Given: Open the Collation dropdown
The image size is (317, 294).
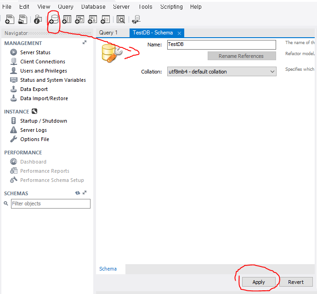Looking at the screenshot, I should [221, 72].
